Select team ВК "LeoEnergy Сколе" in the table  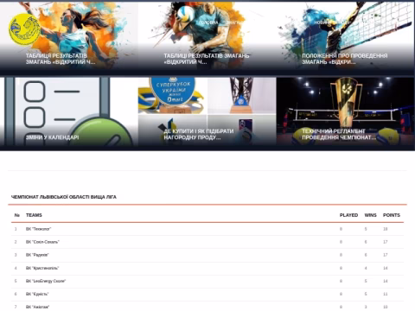pos(46,281)
